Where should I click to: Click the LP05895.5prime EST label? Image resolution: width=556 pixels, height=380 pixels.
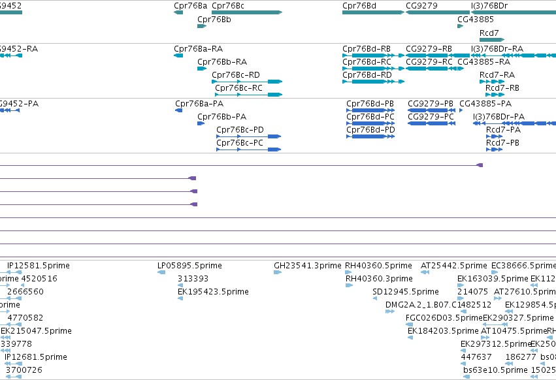(189, 266)
